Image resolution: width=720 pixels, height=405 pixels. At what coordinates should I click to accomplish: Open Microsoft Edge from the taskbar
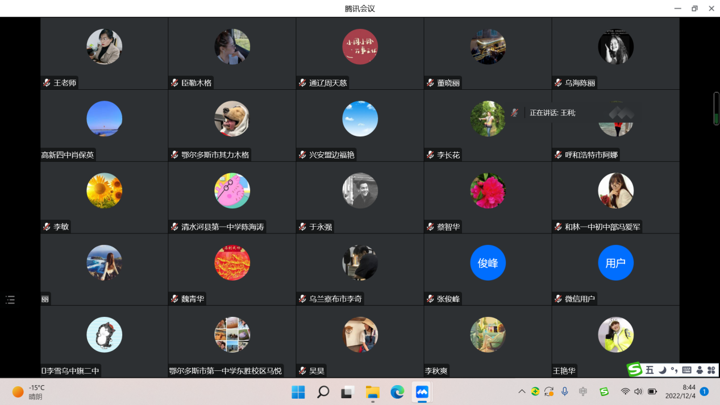(397, 392)
